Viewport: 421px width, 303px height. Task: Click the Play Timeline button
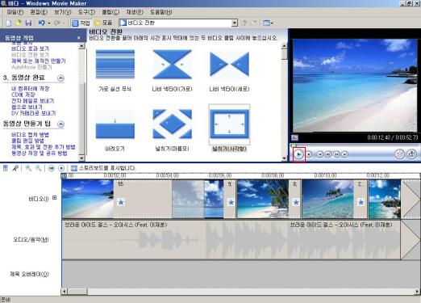click(x=61, y=168)
